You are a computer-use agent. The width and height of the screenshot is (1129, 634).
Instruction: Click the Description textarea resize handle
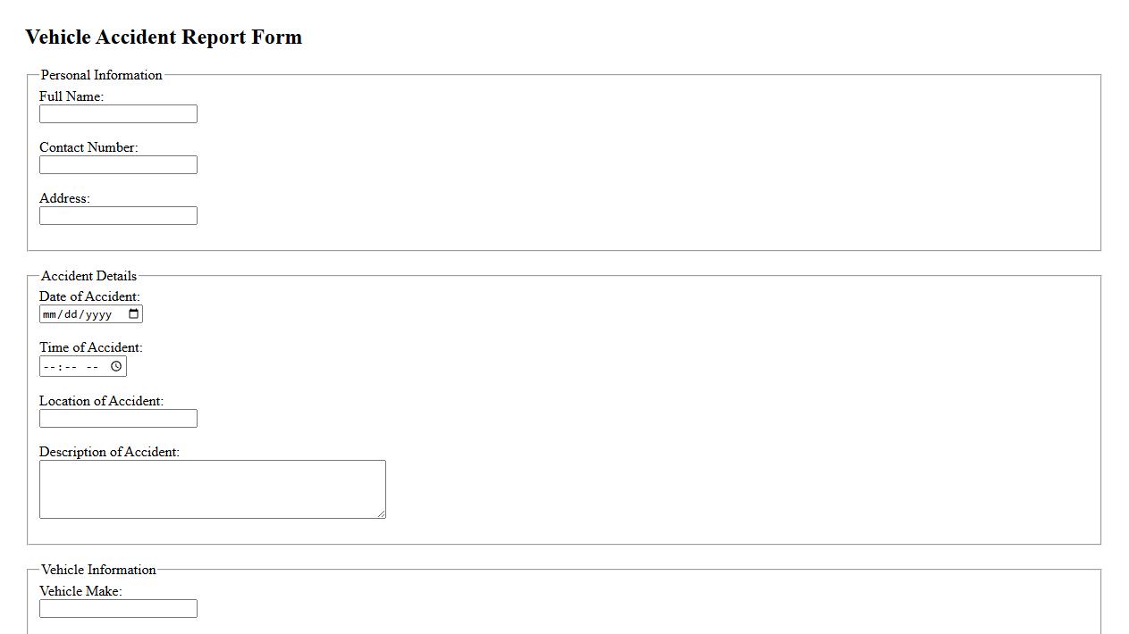tap(381, 513)
